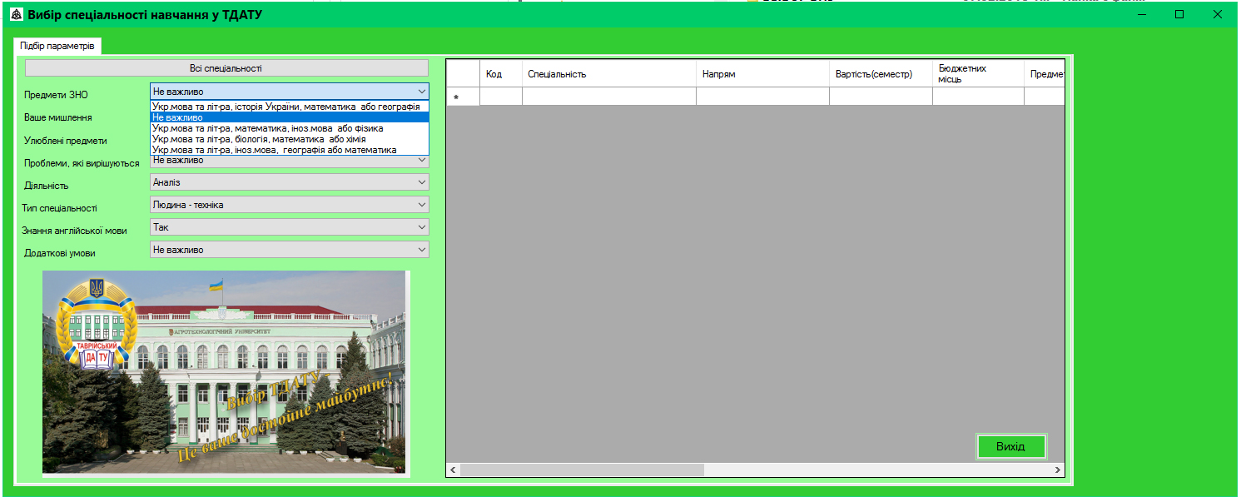Click grid horizontal scrollbar left arrow
This screenshot has height=497, width=1241.
454,470
